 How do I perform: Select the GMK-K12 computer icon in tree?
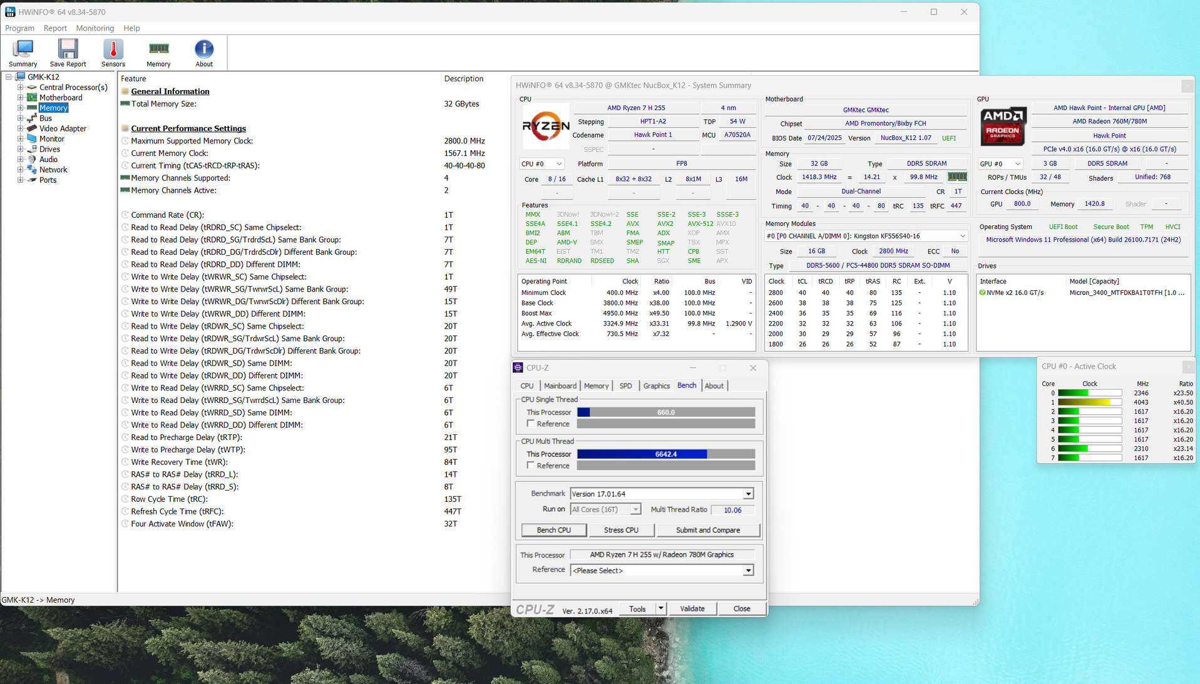tap(20, 77)
